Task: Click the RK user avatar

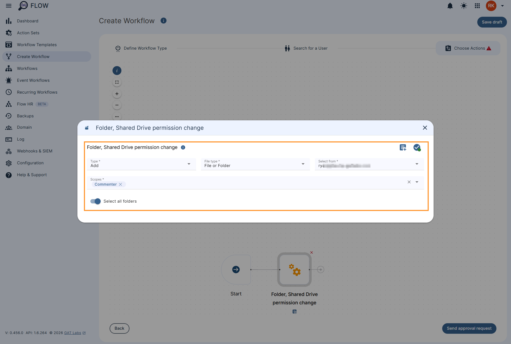Action: pos(491,6)
